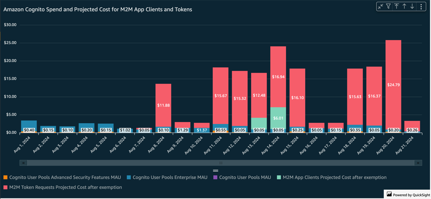Click the $0.55 label on the Aug 11 bar
Image resolution: width=431 pixels, height=199 pixels.
pos(221,130)
